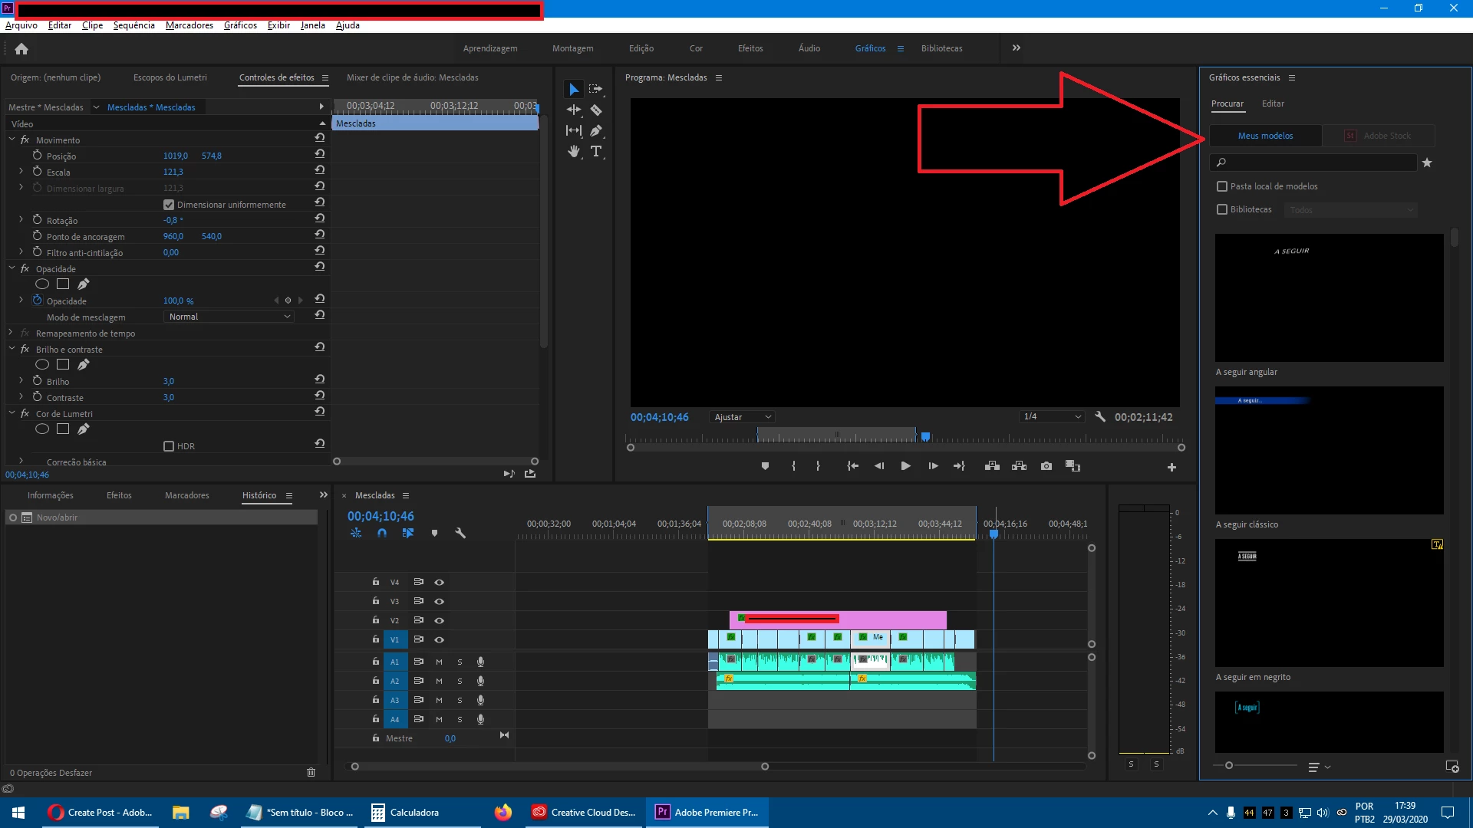Toggle snap magnet in timeline

point(382,533)
